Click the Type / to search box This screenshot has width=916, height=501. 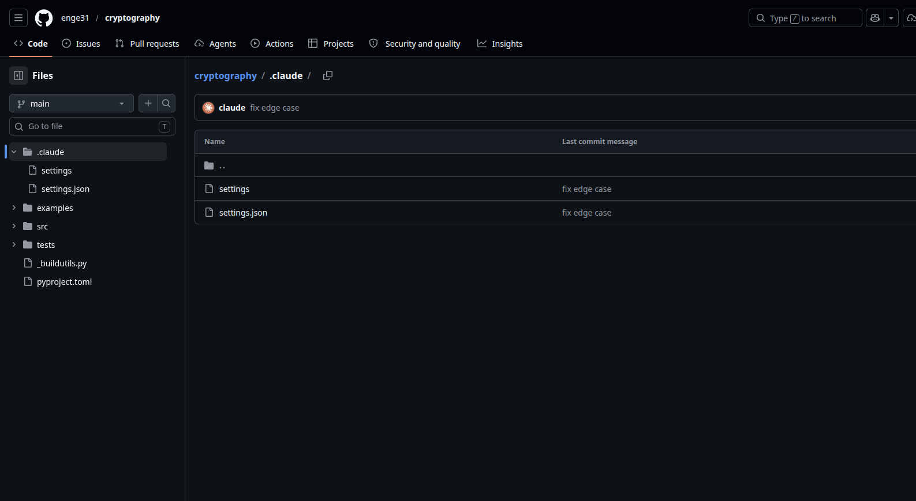coord(805,18)
